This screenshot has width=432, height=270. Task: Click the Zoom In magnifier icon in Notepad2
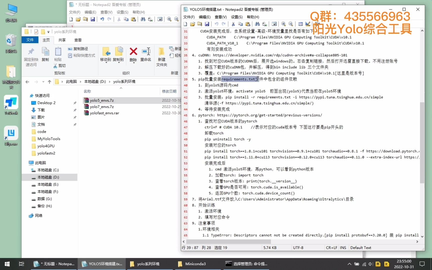pyautogui.click(x=283, y=24)
